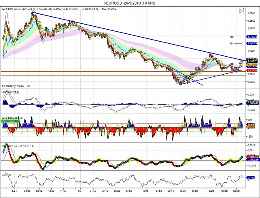
Task: Click the 1,2200 price axis label
Action: 251,82
